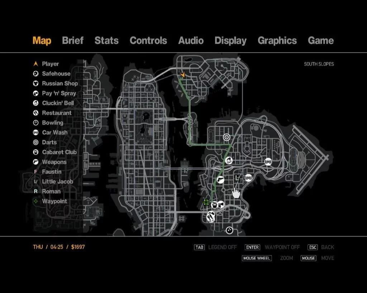Choose Car Wash in the legend
Viewport: 367px width, 293px height.
coord(50,132)
